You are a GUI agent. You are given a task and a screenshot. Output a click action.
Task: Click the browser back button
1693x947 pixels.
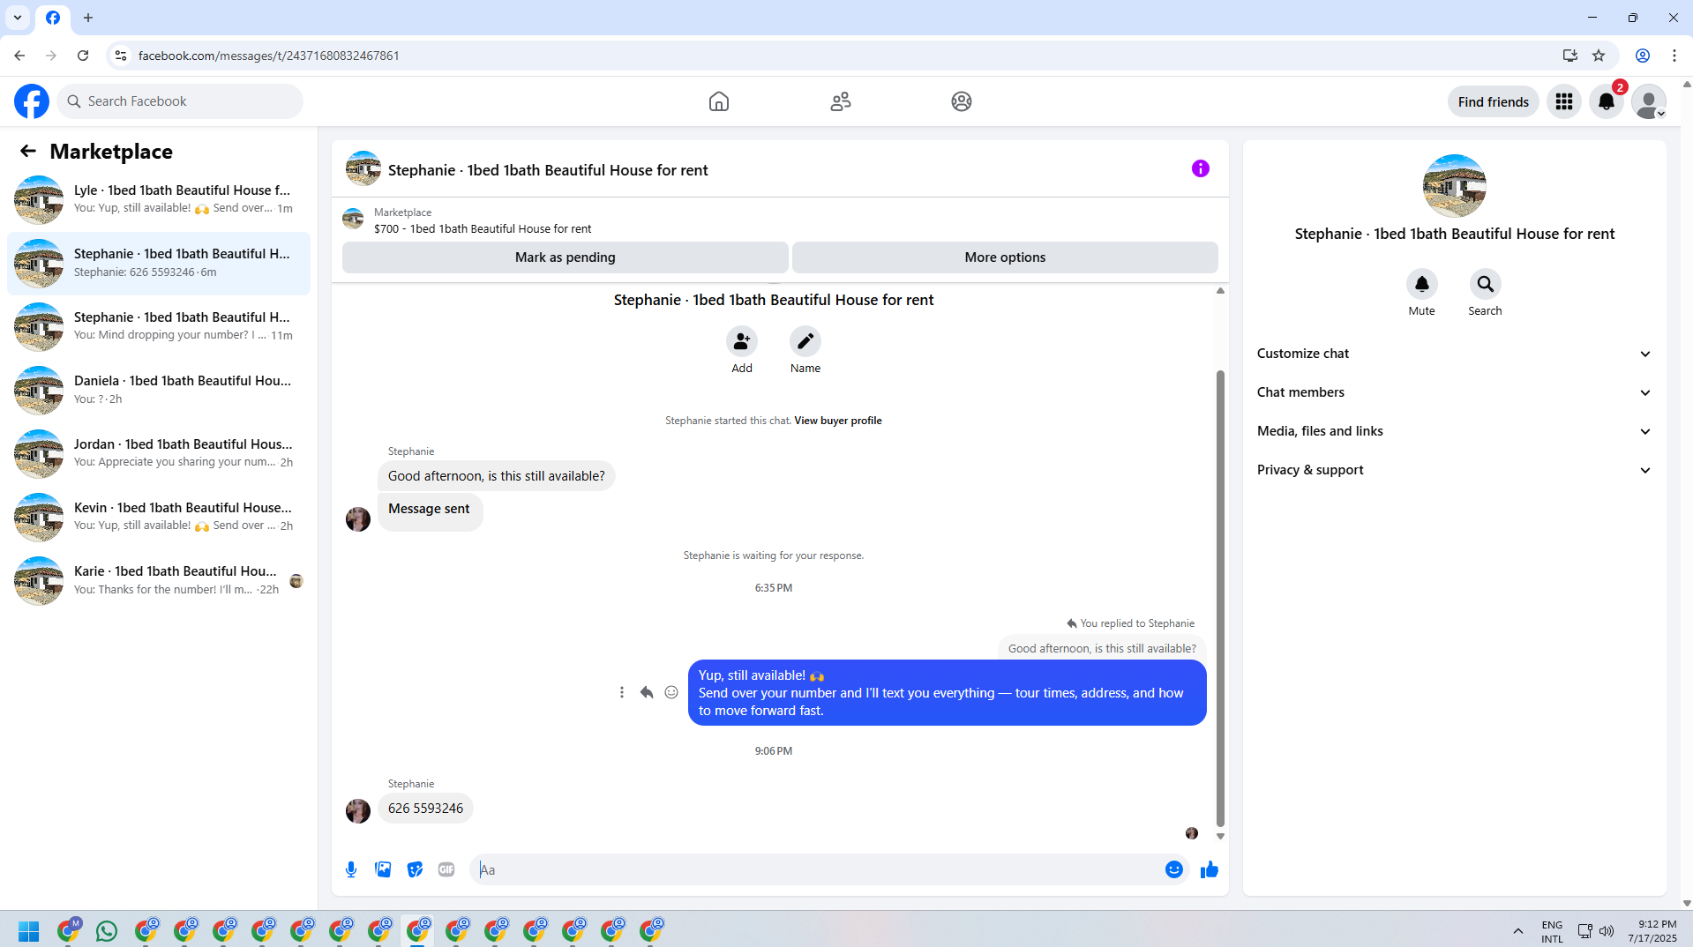(19, 56)
